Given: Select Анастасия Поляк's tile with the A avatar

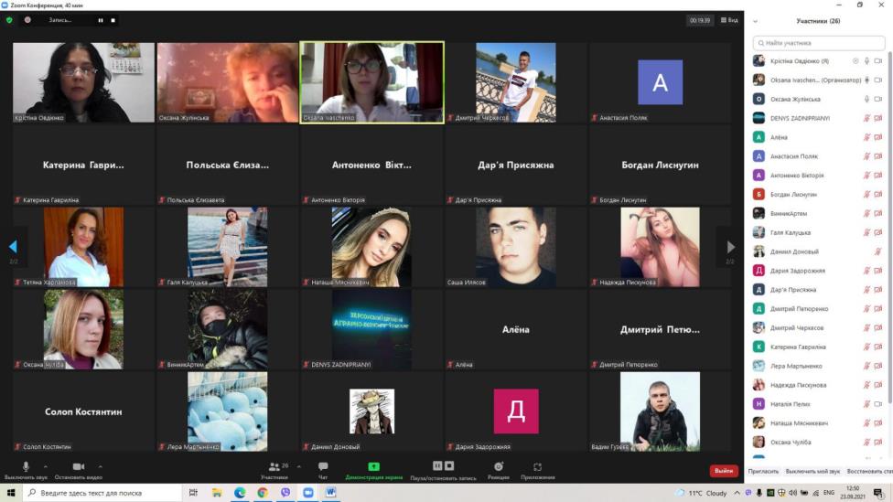Looking at the screenshot, I should 660,82.
